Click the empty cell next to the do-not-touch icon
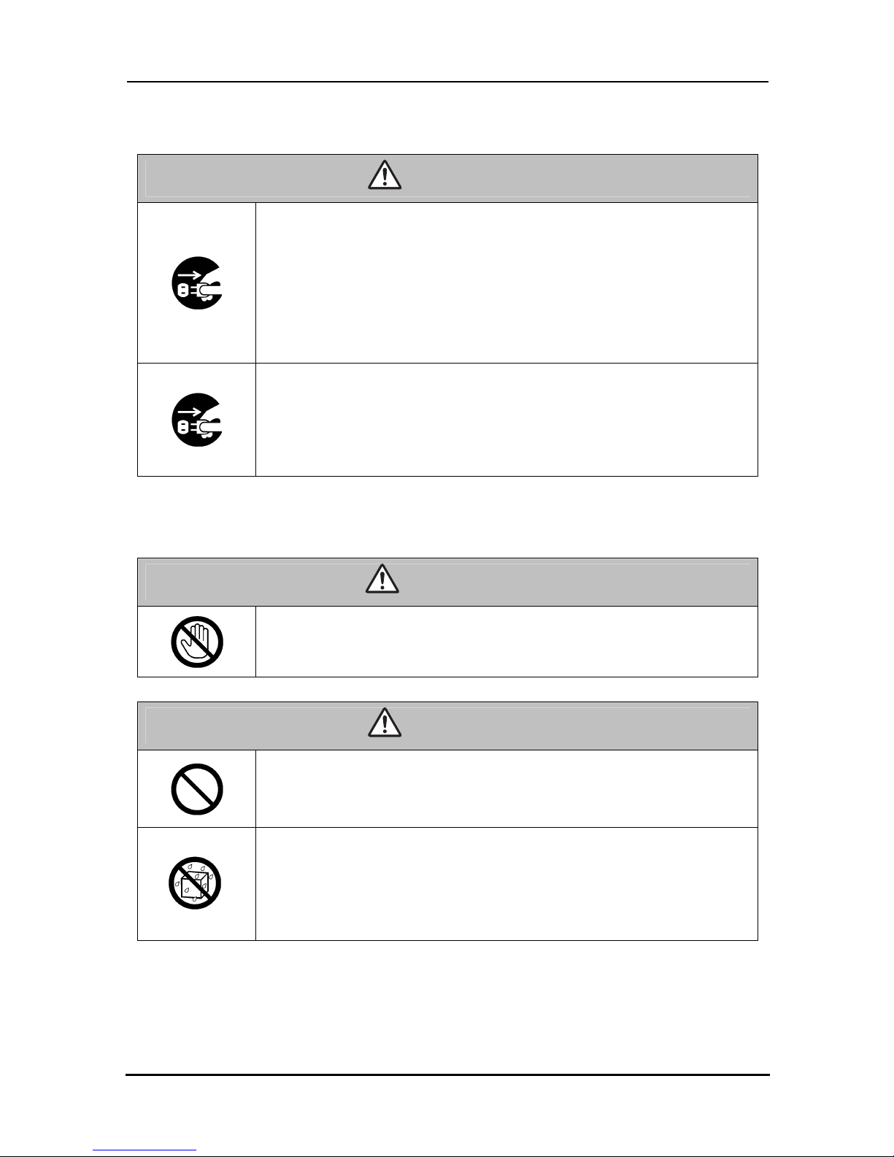 point(506,642)
